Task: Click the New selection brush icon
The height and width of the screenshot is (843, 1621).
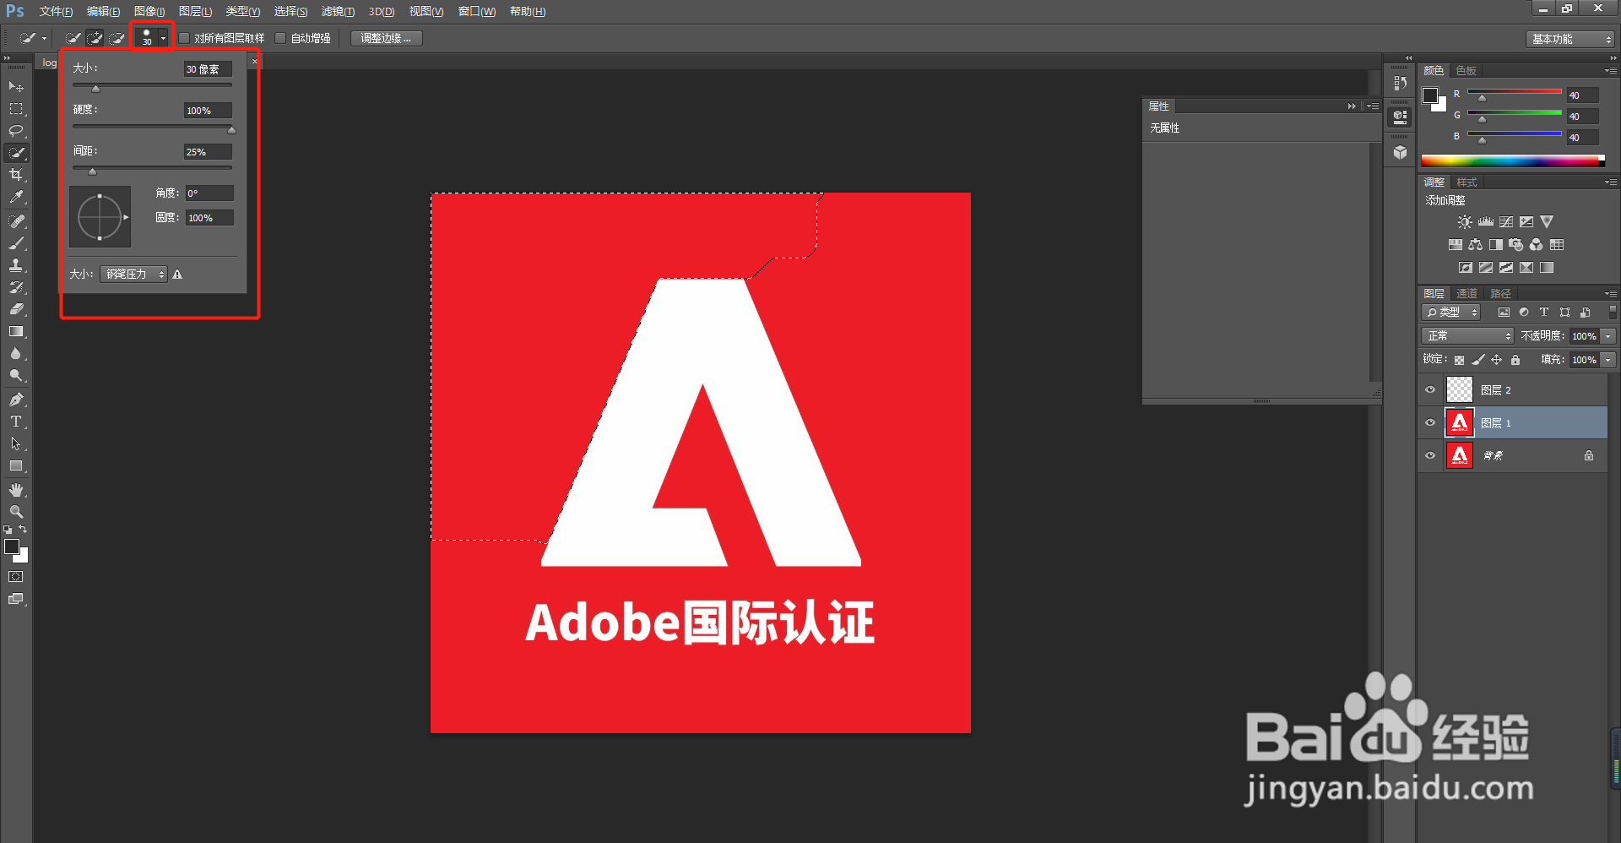Action: click(x=73, y=38)
